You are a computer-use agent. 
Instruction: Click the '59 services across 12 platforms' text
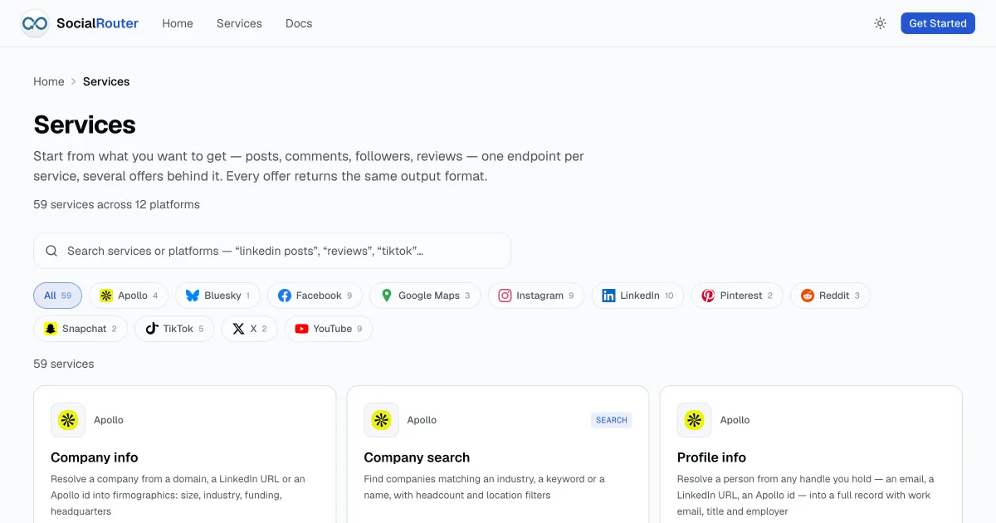pyautogui.click(x=116, y=204)
